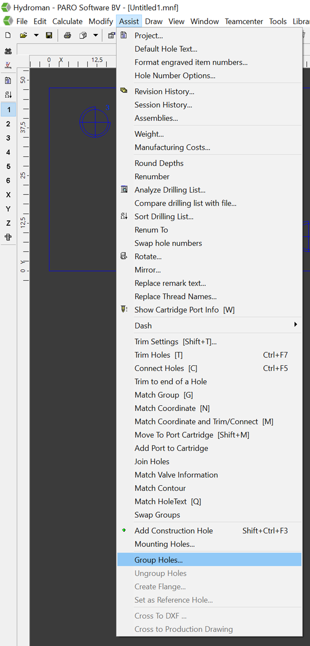This screenshot has width=310, height=646.
Task: Expand the dropdown arrow next to Open folder
Action: click(x=36, y=35)
